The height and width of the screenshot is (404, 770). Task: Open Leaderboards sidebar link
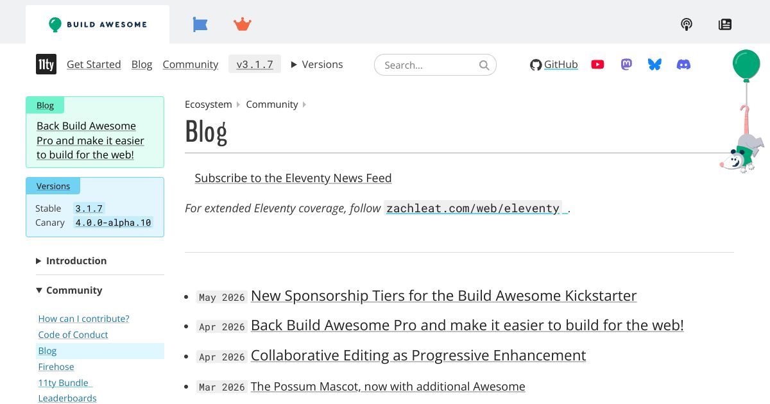(x=67, y=398)
